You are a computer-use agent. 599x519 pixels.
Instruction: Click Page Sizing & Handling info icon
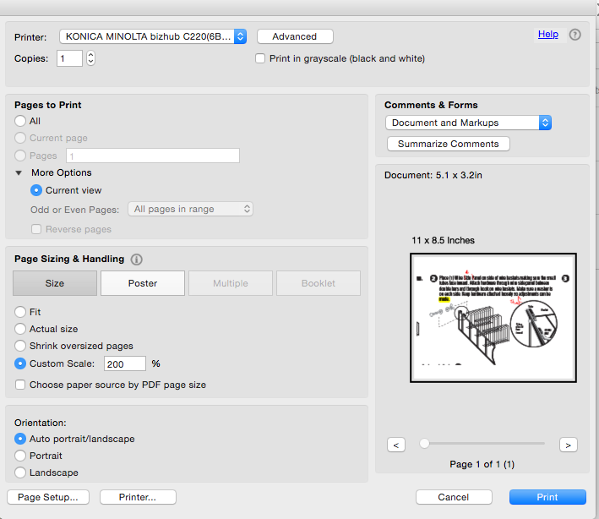[136, 259]
